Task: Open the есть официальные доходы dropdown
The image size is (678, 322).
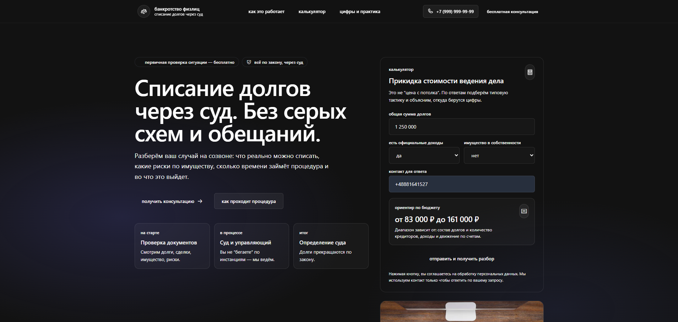Action: tap(424, 156)
